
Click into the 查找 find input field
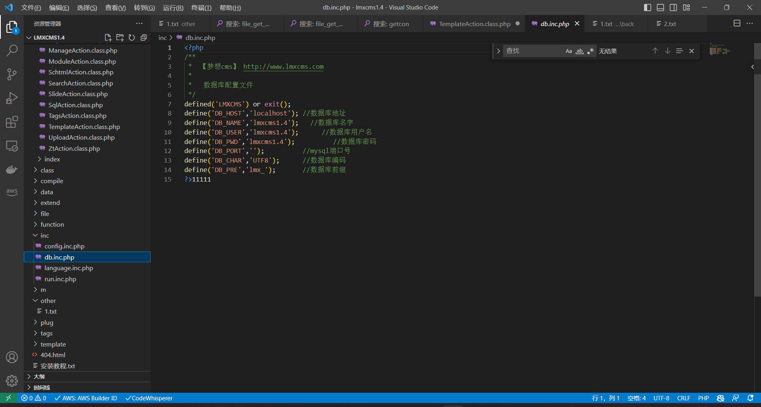coord(533,51)
